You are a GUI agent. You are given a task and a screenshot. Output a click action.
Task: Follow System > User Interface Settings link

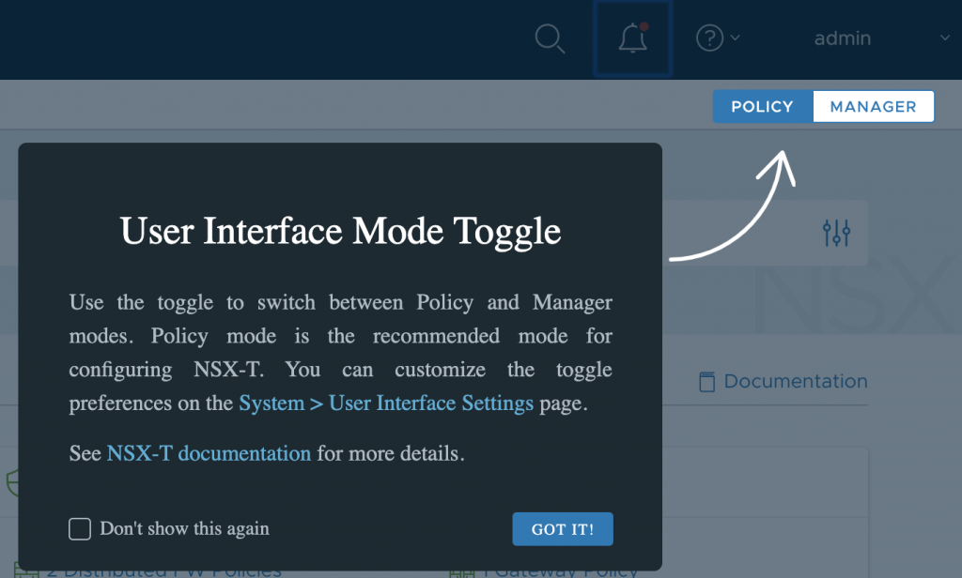[386, 403]
